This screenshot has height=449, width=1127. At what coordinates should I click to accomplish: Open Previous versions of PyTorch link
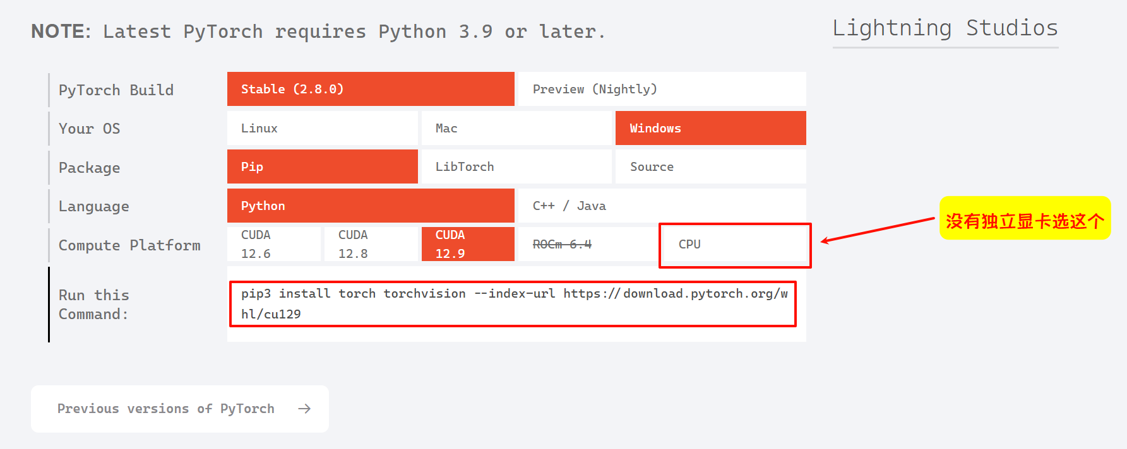click(166, 409)
